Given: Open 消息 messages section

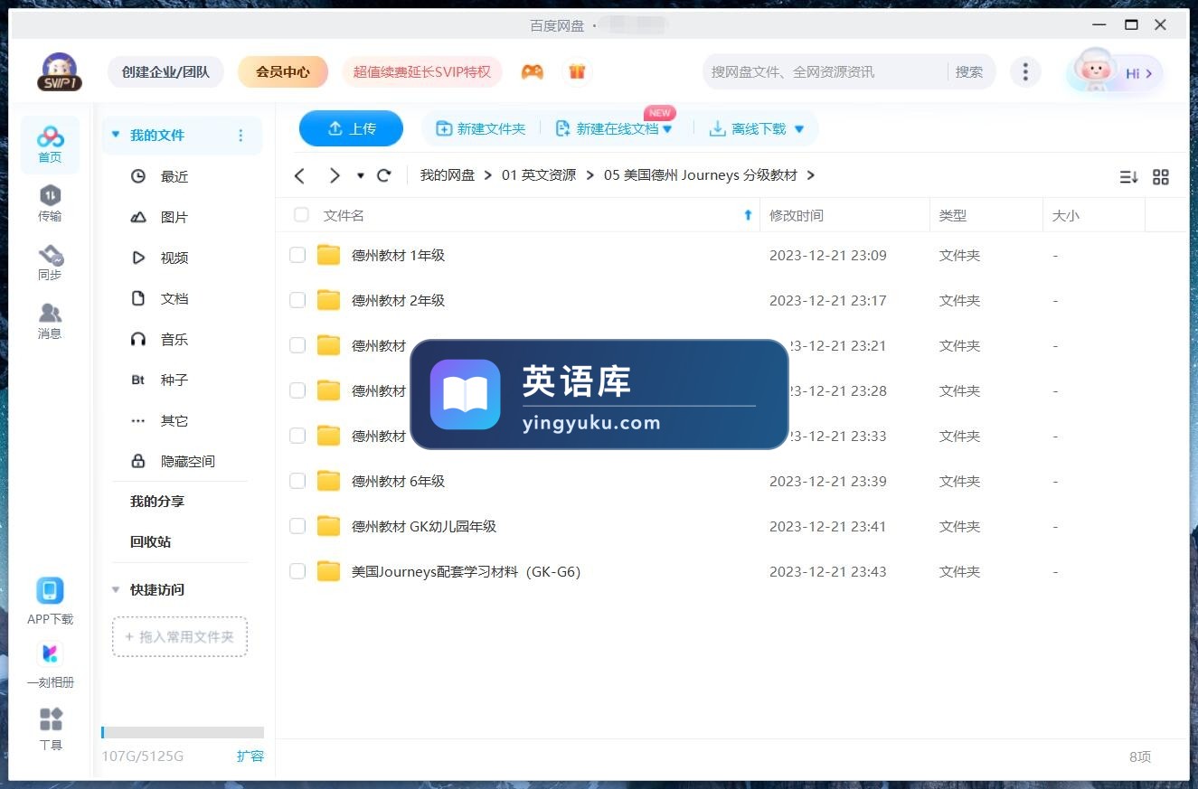Looking at the screenshot, I should [50, 321].
